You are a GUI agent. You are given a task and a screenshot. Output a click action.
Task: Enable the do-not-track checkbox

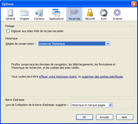point(8,31)
